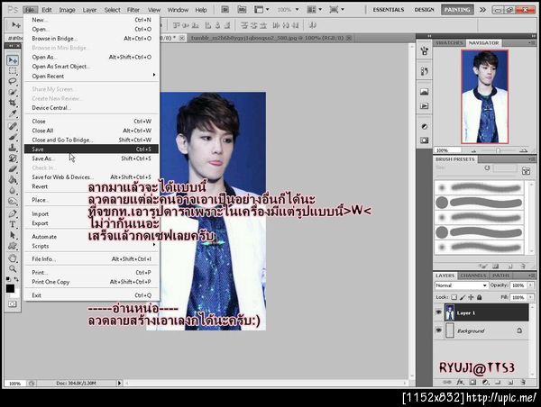Viewport: 541px width, 407px height.
Task: Launch Mini Bridge from application bar
Action: (242, 10)
